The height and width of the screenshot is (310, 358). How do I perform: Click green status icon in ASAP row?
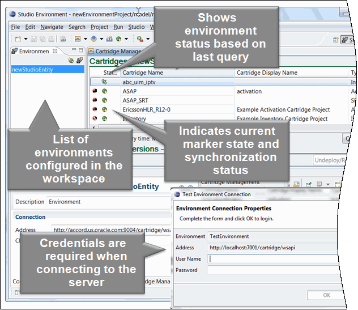pyautogui.click(x=105, y=91)
